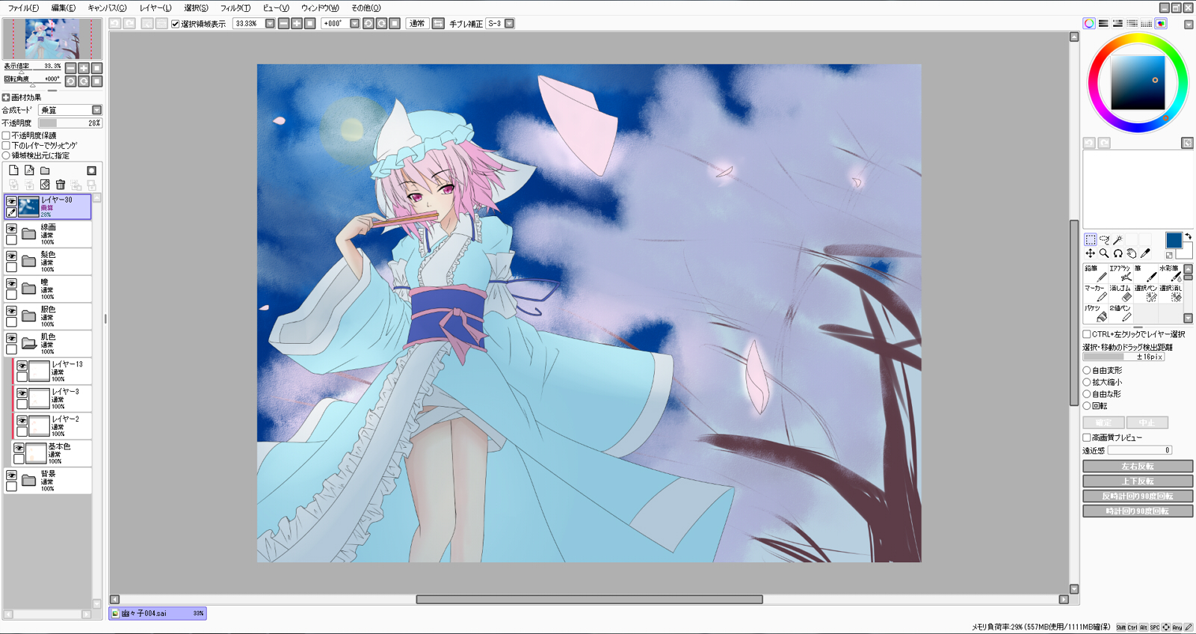Image resolution: width=1196 pixels, height=634 pixels.
Task: Hide the 線画 layer folder
Action: tap(11, 229)
